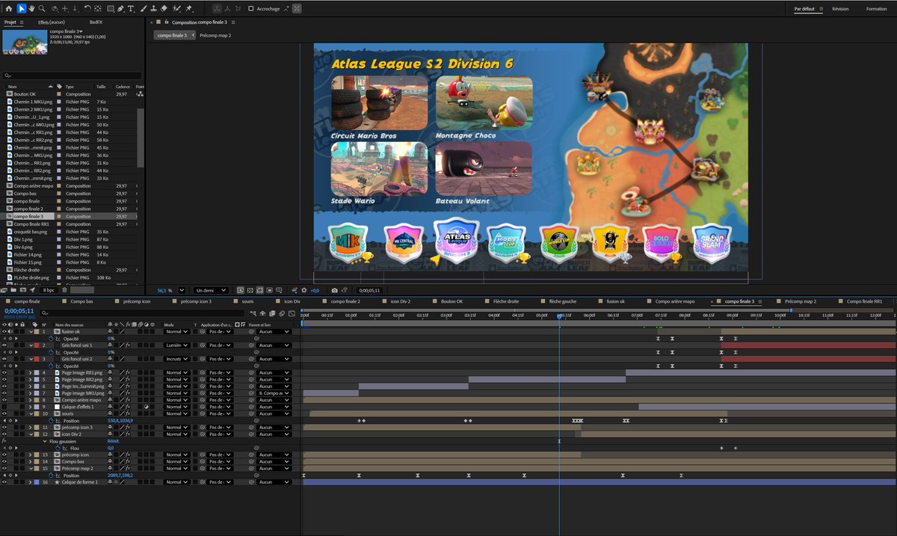This screenshot has height=536, width=897.
Task: Select the Pen tool
Action: pos(120,8)
